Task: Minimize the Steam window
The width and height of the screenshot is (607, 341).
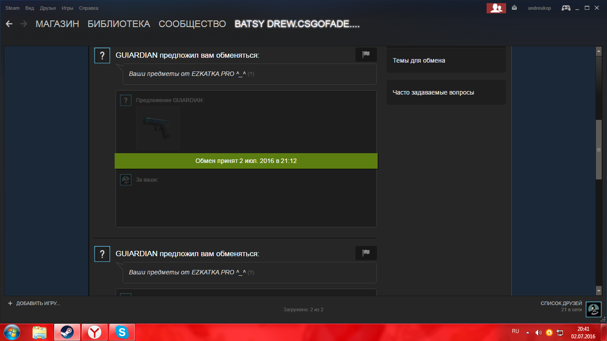Action: click(x=578, y=8)
